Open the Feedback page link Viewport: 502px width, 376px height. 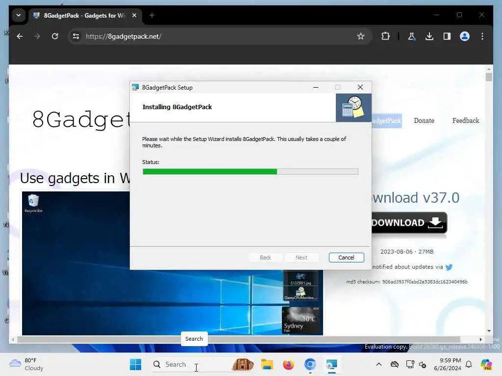[466, 120]
